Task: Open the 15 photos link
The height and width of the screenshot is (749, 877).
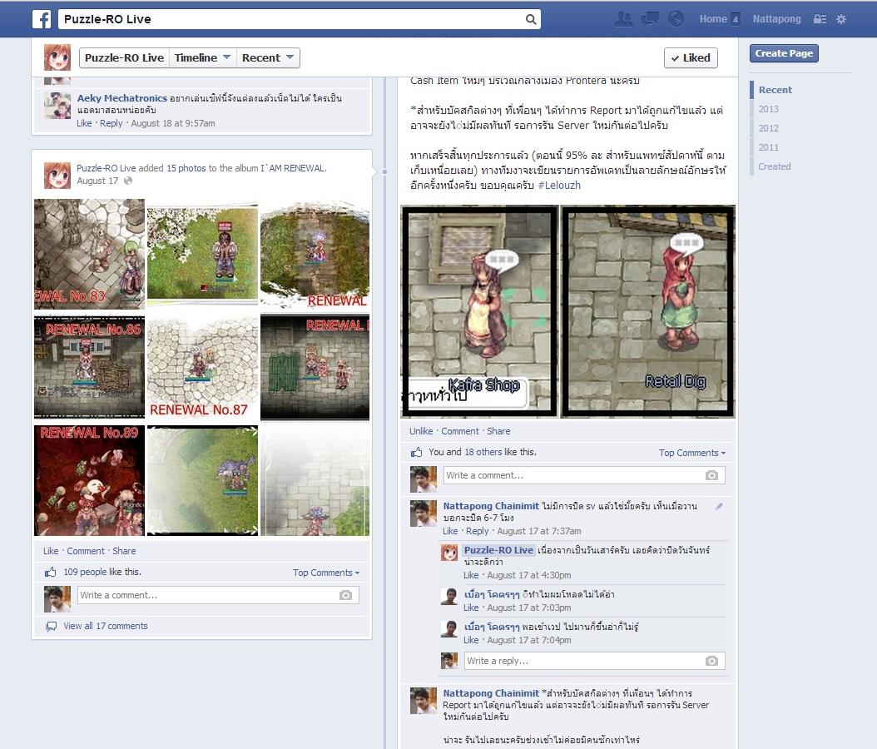Action: click(x=186, y=168)
